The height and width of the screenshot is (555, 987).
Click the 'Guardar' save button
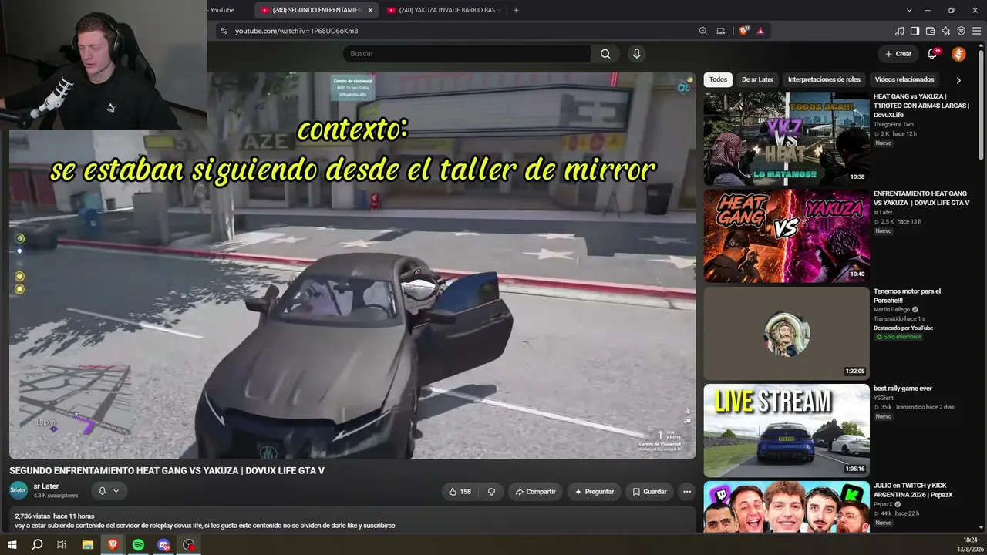[x=649, y=492]
